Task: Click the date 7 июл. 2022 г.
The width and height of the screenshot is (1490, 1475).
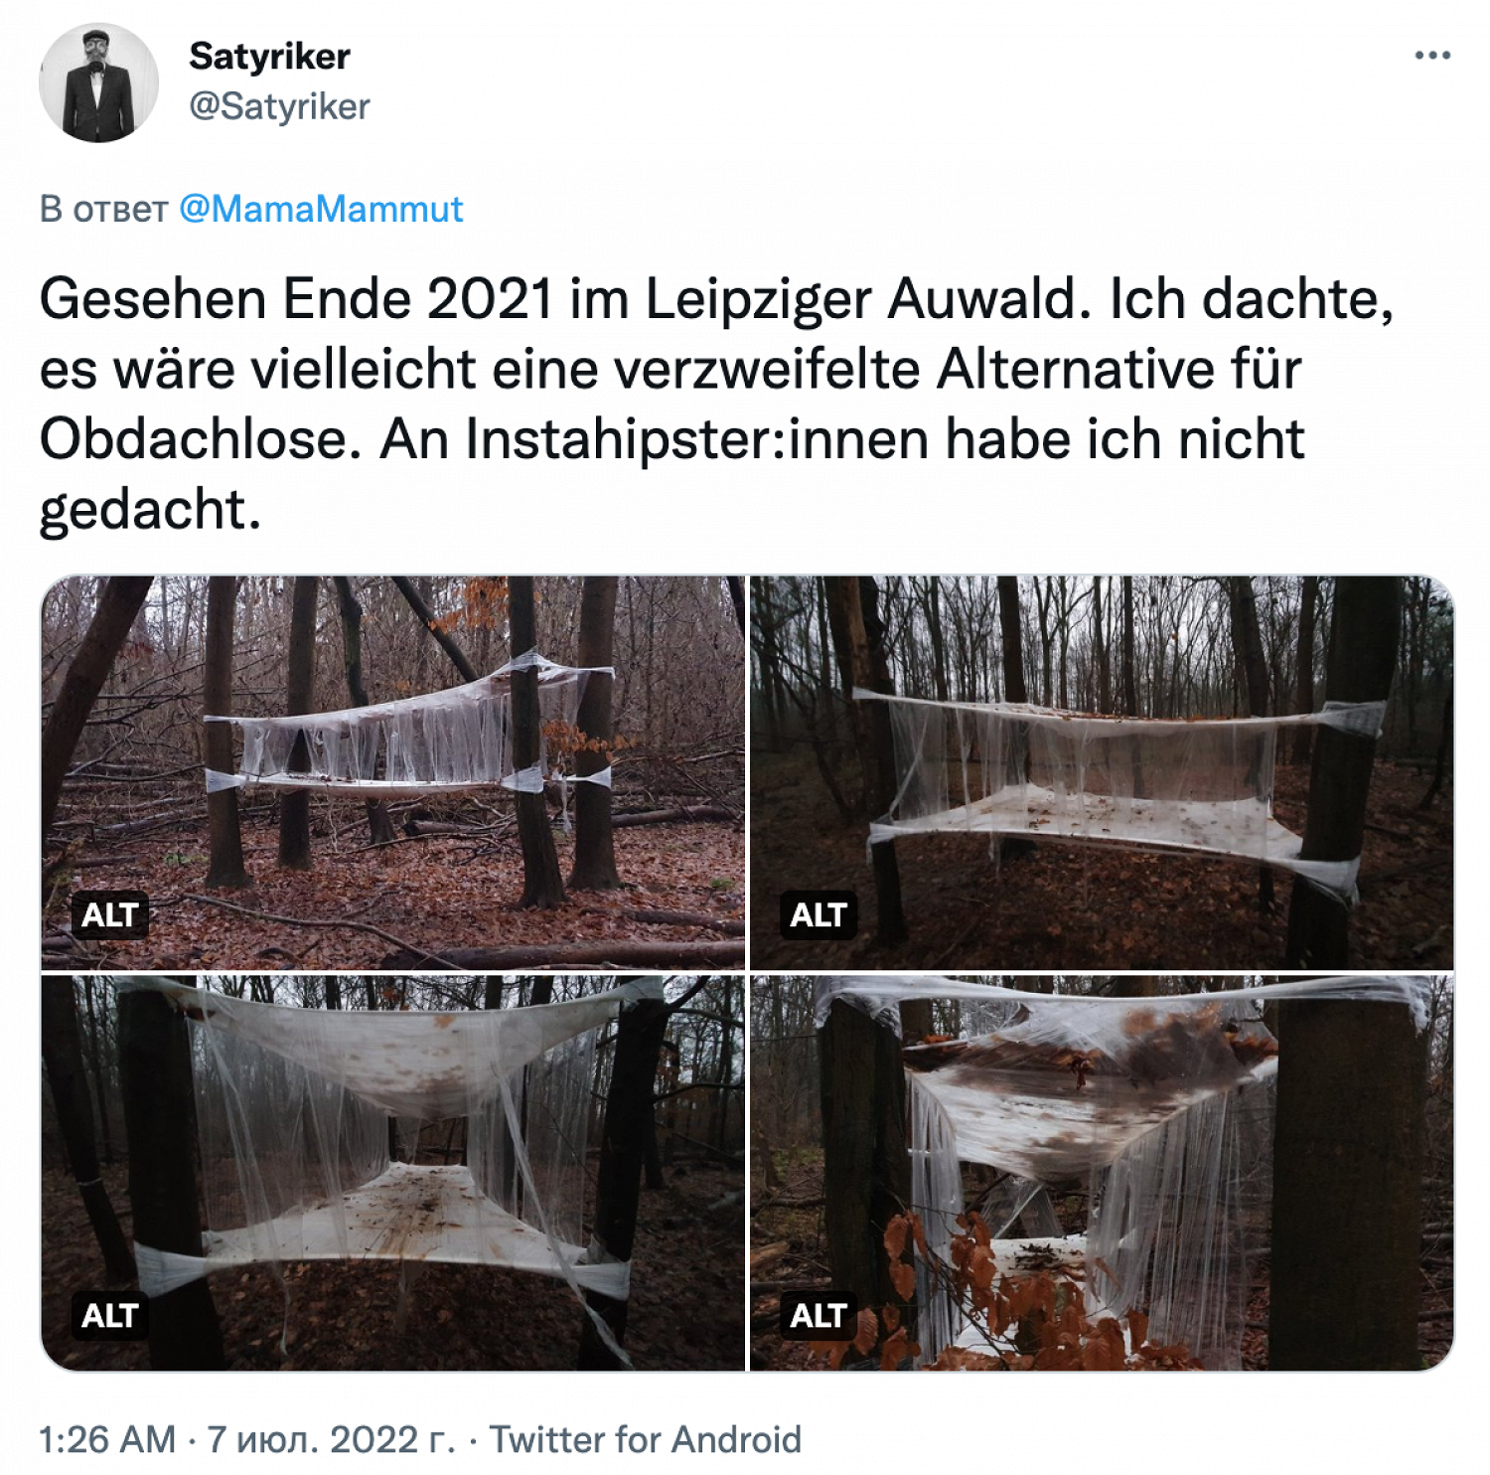Action: point(330,1438)
